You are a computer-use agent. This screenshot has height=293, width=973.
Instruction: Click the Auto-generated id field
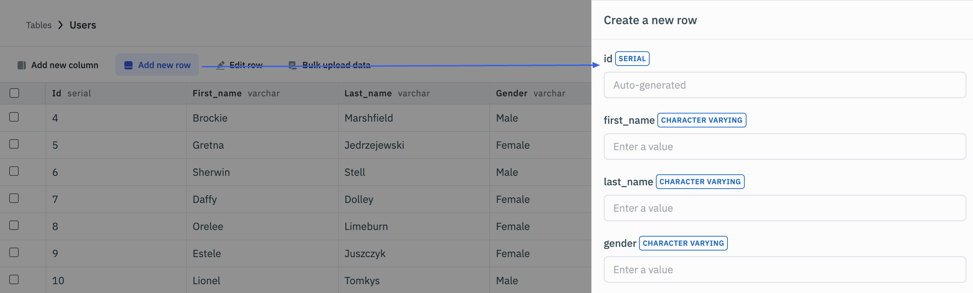[x=784, y=85]
